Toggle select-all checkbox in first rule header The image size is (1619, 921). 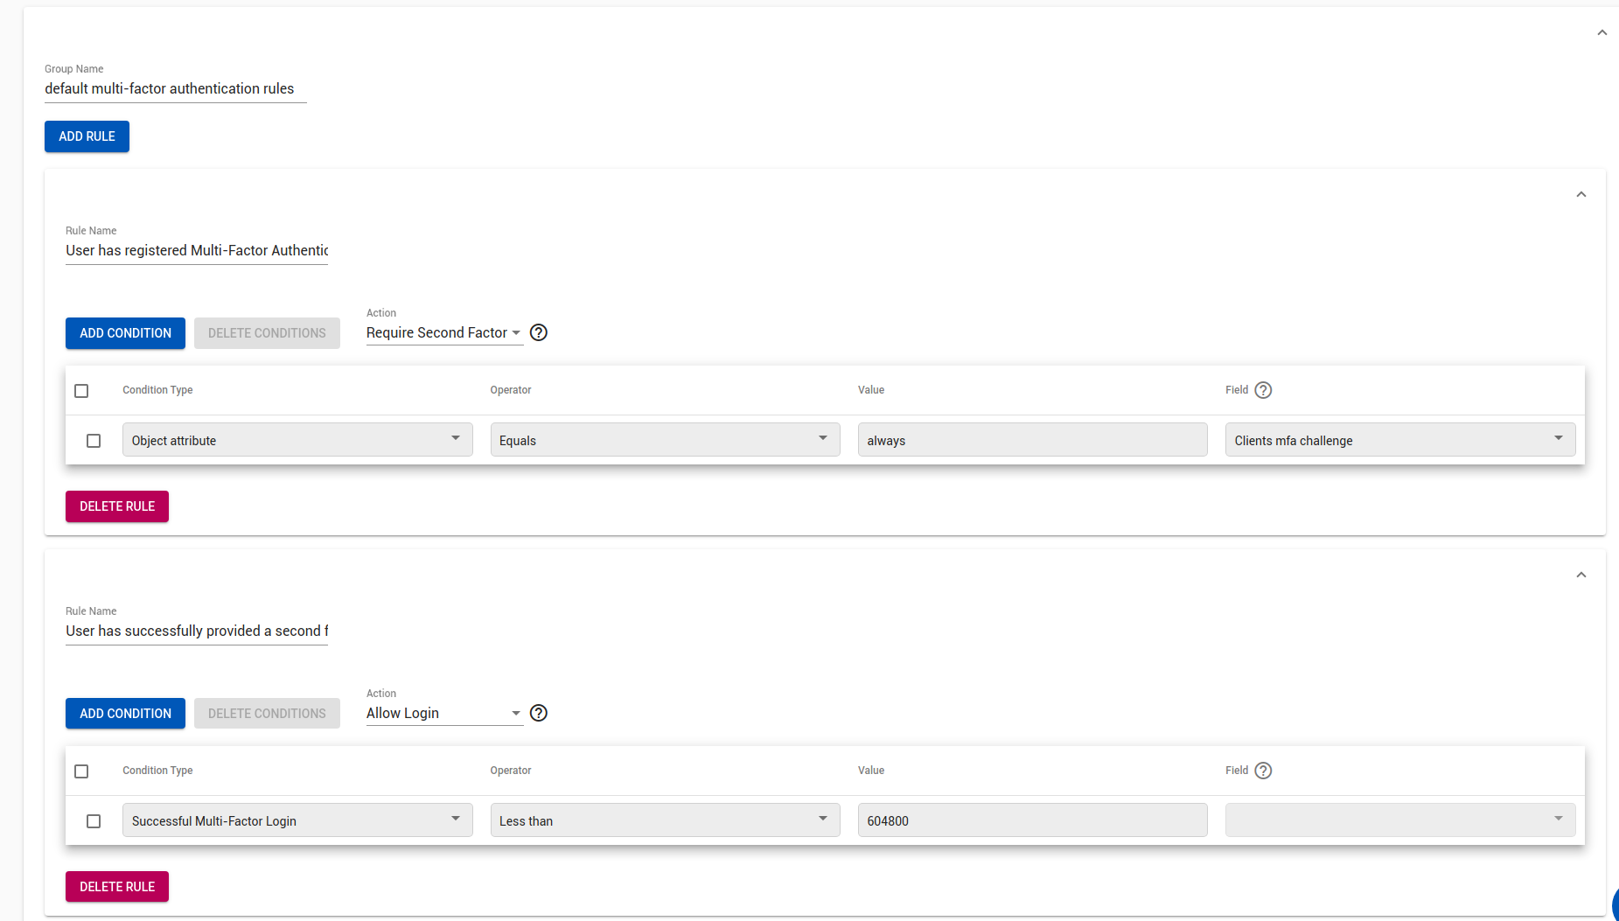(x=81, y=391)
